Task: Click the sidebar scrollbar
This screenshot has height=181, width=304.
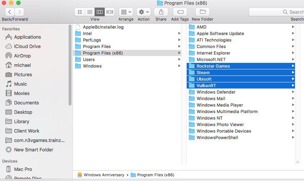Action: 70,65
